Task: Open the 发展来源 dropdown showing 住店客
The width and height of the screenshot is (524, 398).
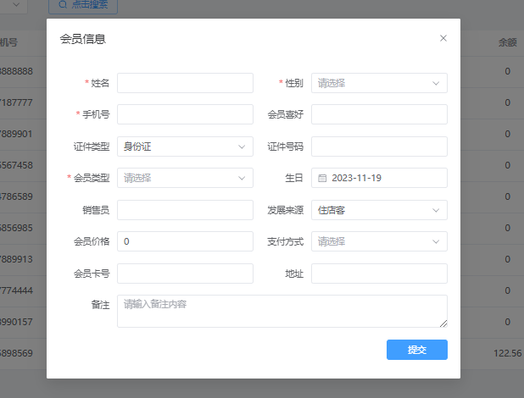Action: pos(379,210)
